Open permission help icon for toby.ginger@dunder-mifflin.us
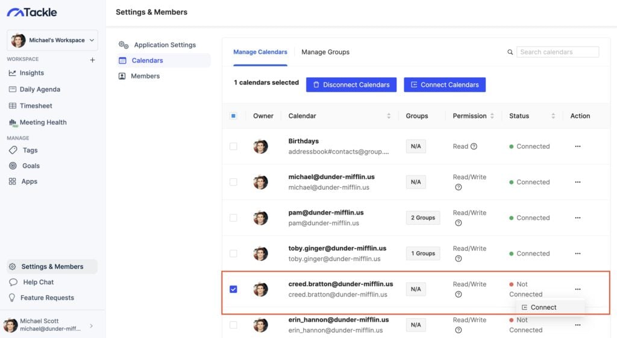617x338 pixels. tap(459, 258)
